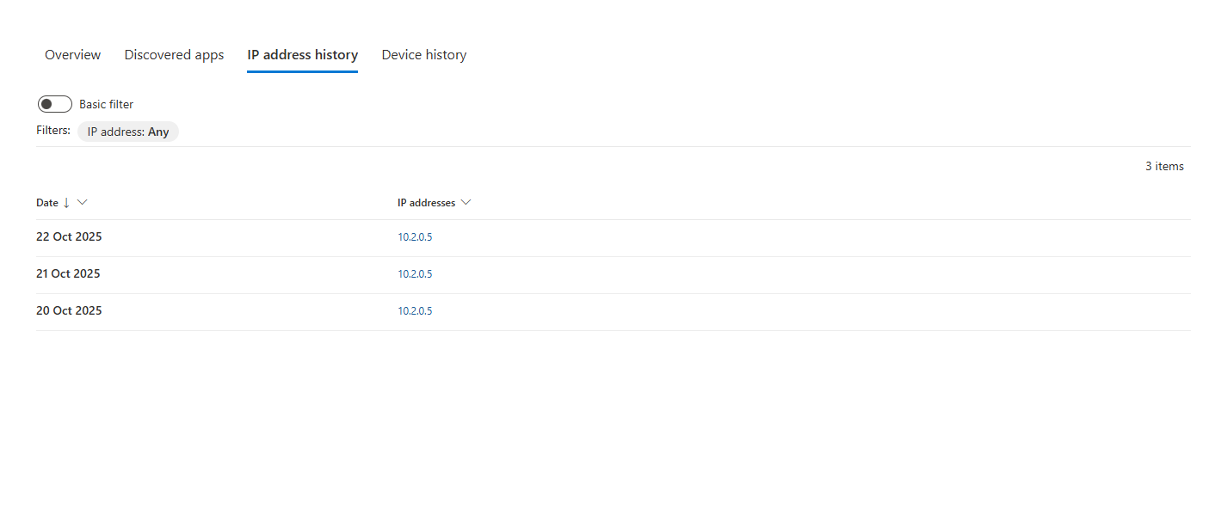
Task: Select the IP address history tab
Action: click(302, 55)
